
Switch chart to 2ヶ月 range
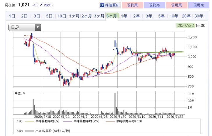pos(86,16)
